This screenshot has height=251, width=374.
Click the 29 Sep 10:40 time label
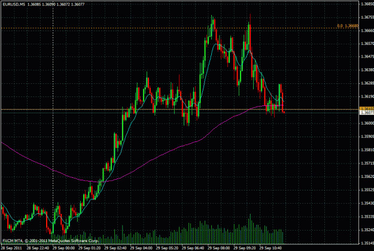tap(270, 248)
